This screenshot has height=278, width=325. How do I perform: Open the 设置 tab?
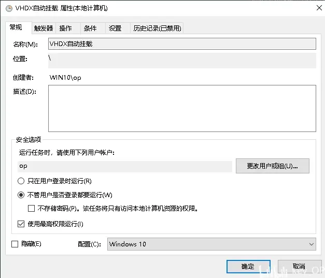coord(118,28)
